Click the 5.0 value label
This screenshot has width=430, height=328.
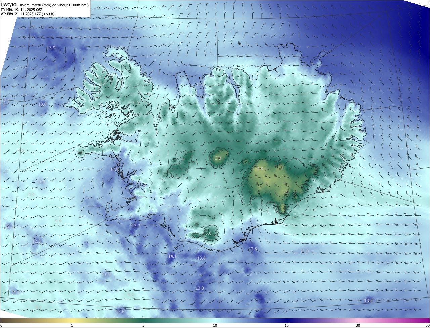pyautogui.click(x=208, y=233)
